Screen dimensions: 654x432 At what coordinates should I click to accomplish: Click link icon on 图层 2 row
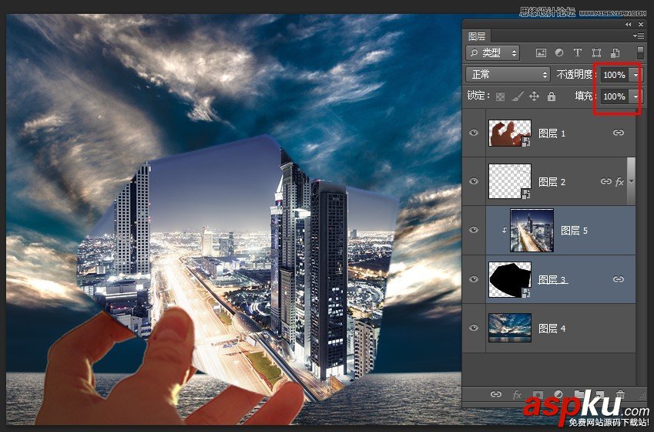[x=605, y=181]
